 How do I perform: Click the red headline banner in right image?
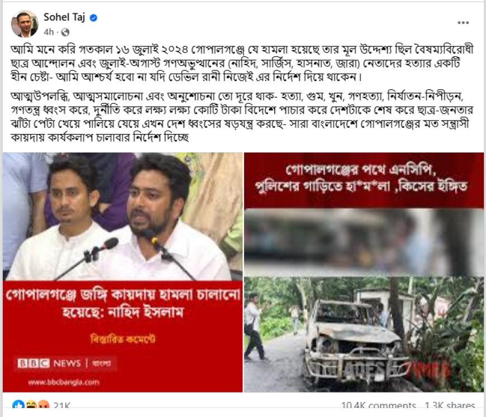364,180
